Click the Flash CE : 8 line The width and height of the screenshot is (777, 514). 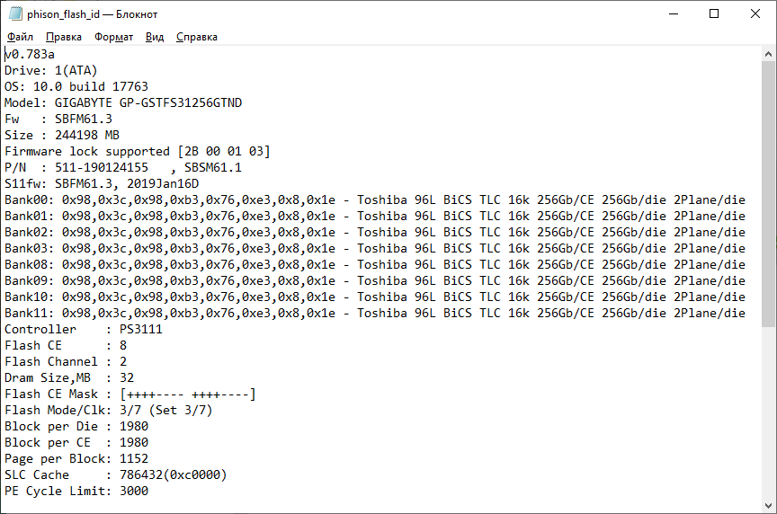click(x=66, y=346)
